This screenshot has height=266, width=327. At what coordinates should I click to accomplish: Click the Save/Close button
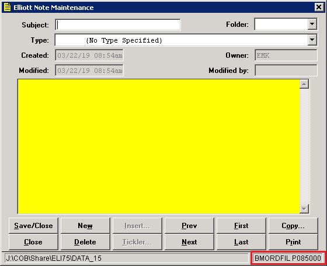click(x=33, y=226)
